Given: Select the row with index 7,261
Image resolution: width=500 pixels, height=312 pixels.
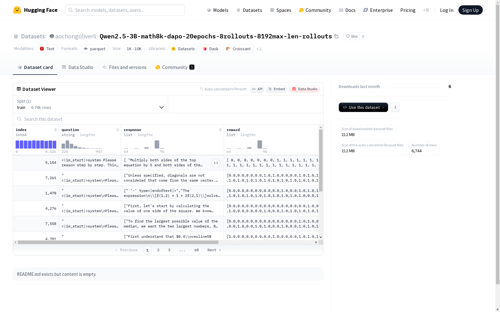Looking at the screenshot, I should (x=166, y=178).
